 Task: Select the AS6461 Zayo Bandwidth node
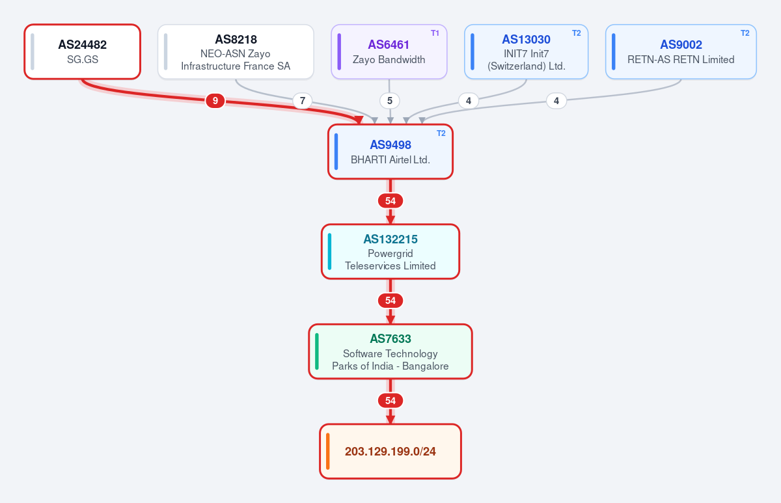point(389,51)
